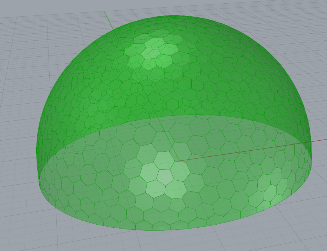
Task: Click the brightest cell on the dome's flat base
Action: tap(165, 177)
